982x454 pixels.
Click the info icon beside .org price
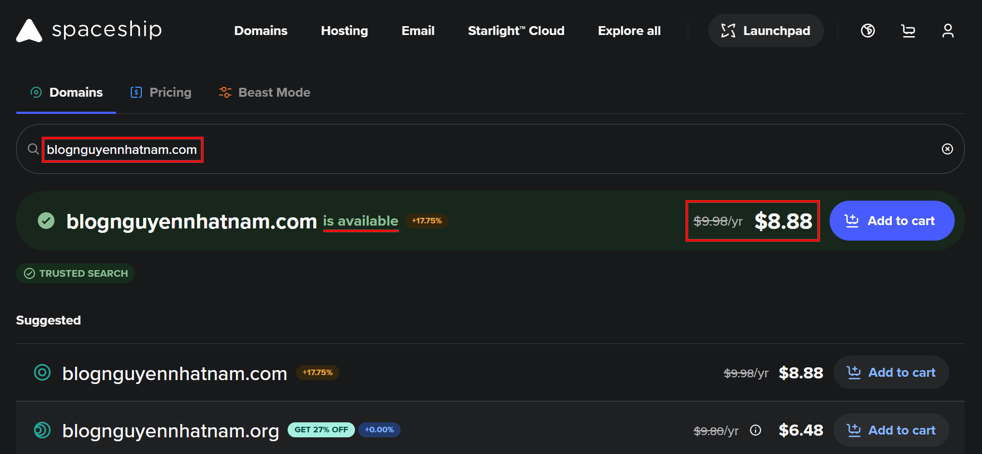coord(755,430)
